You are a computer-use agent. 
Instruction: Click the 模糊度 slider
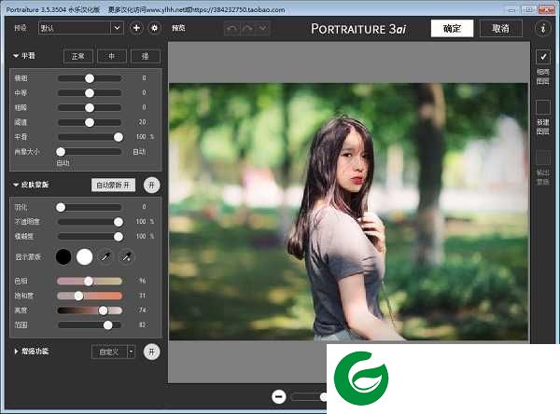pyautogui.click(x=90, y=236)
